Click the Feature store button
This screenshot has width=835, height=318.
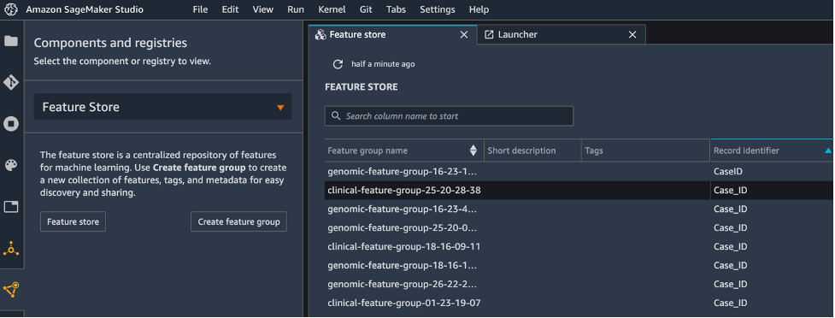pos(73,221)
